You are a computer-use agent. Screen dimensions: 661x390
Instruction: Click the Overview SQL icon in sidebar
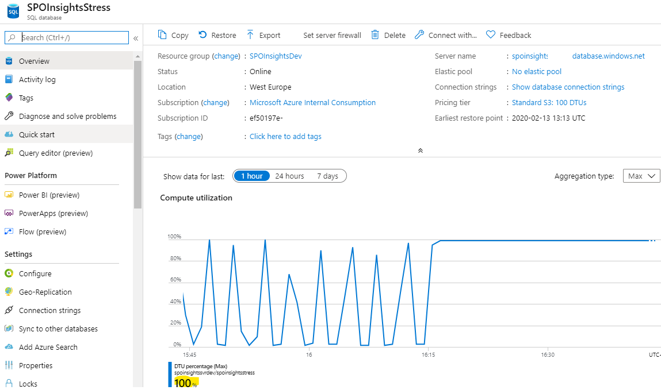coord(9,61)
